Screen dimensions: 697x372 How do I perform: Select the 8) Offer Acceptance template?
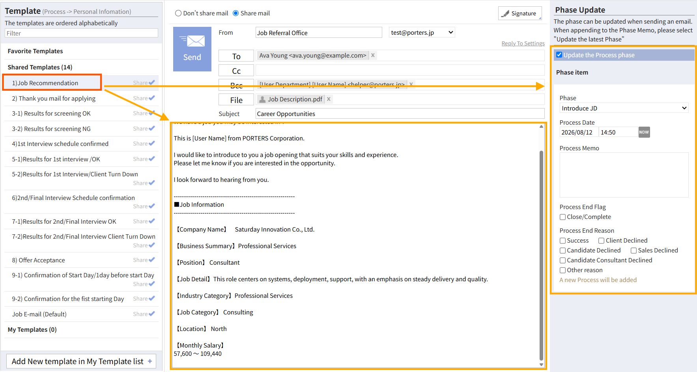click(38, 260)
